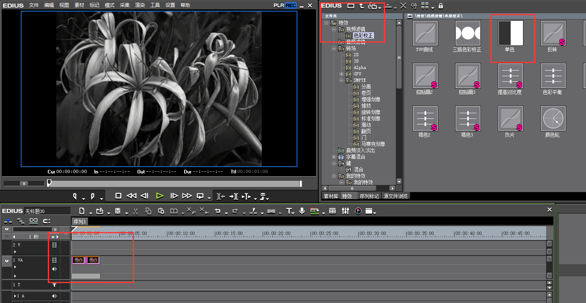Open the Title creation T icon
This screenshot has height=303, width=586.
pos(289,211)
